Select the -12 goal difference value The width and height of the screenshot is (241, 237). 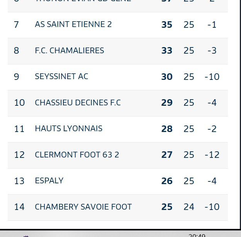click(212, 155)
